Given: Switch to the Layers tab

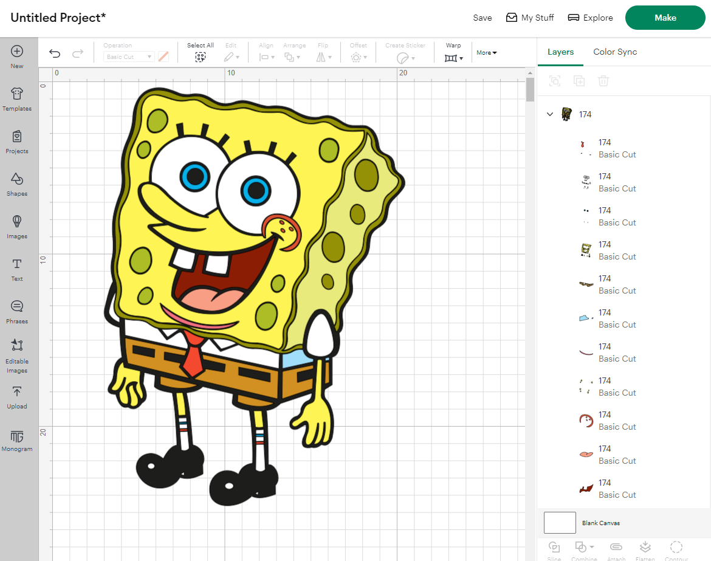Looking at the screenshot, I should pos(560,52).
